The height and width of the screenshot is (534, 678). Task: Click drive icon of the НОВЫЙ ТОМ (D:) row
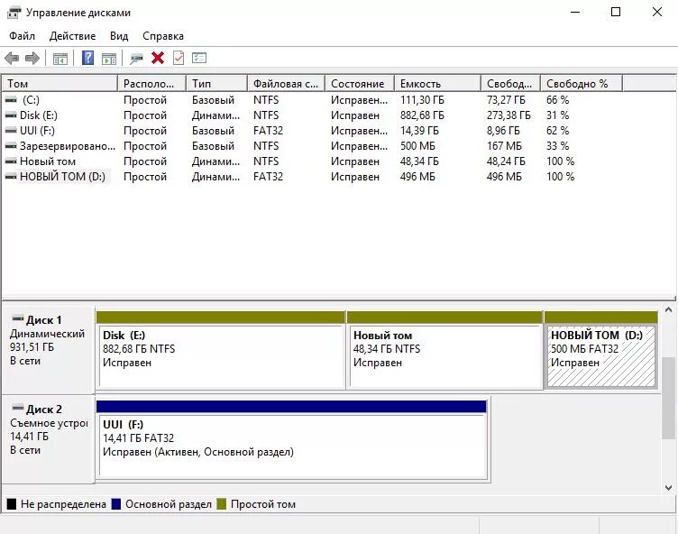(11, 177)
